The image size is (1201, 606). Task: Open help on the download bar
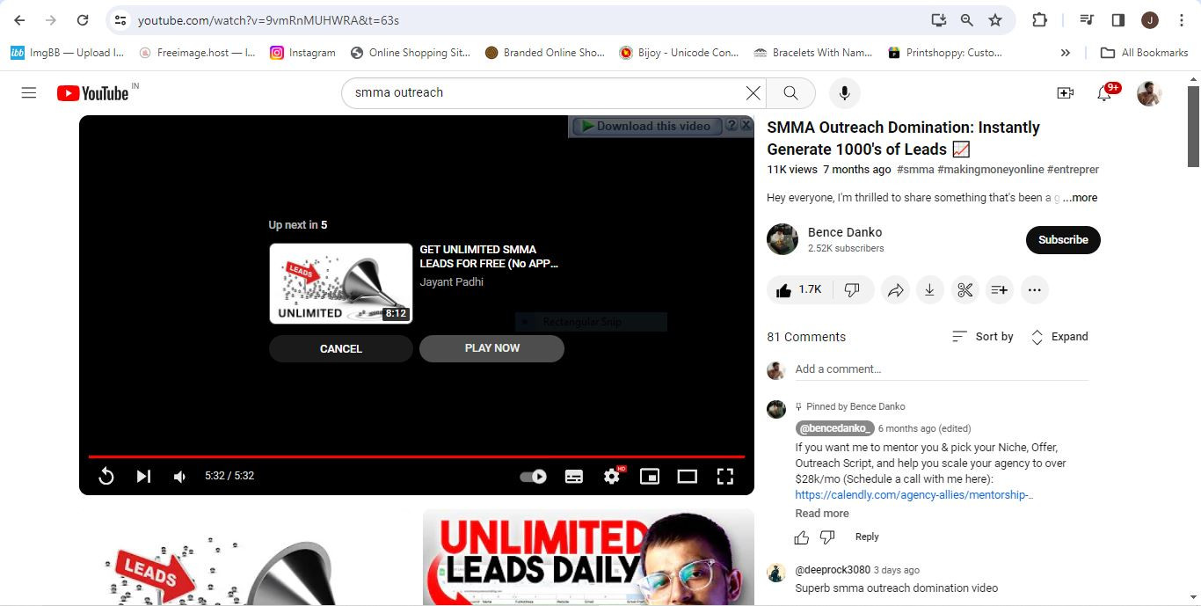[732, 126]
